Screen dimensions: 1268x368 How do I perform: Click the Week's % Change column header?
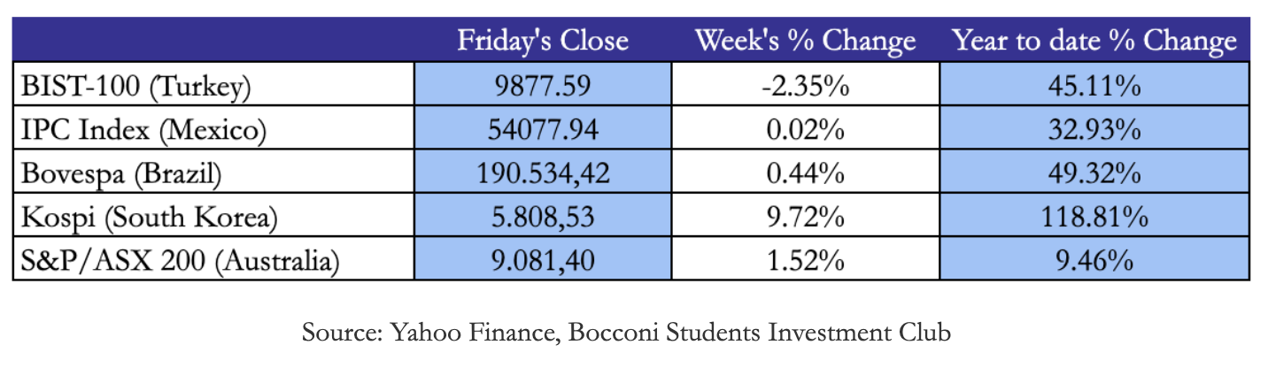(x=804, y=42)
